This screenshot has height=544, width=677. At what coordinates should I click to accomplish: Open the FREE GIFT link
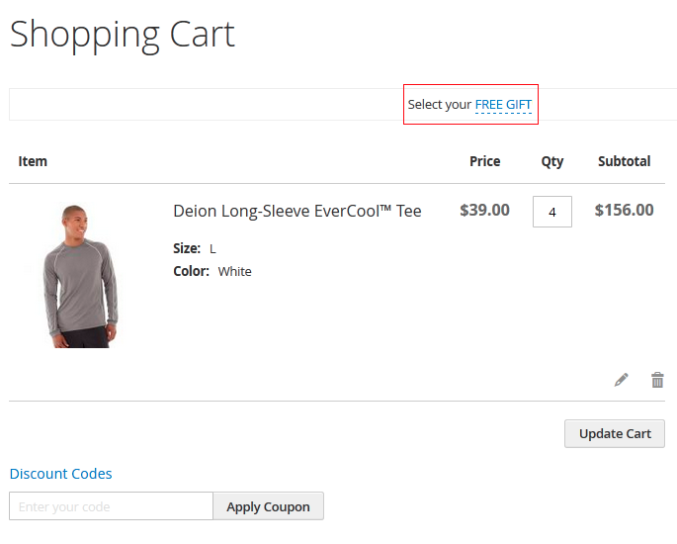click(503, 105)
